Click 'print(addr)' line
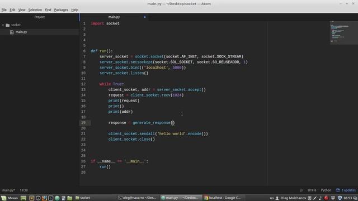This screenshot has height=201, width=358. pyautogui.click(x=120, y=112)
